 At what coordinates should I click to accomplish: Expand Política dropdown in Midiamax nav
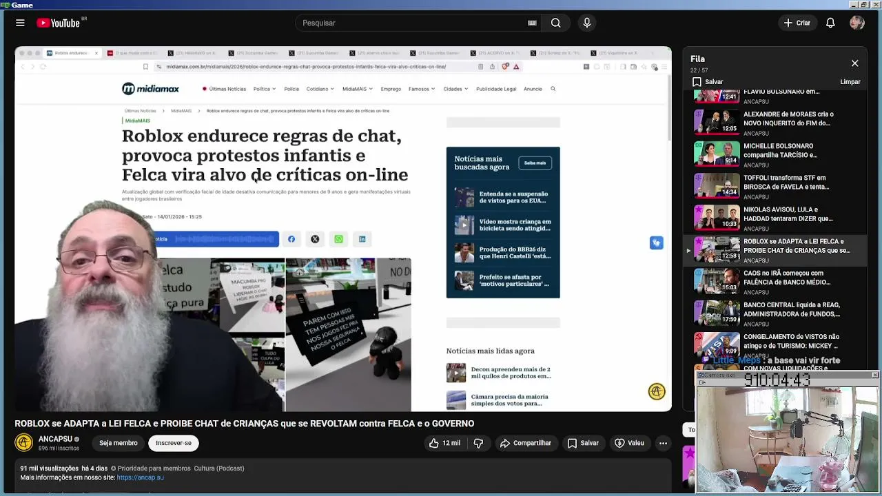coord(265,89)
